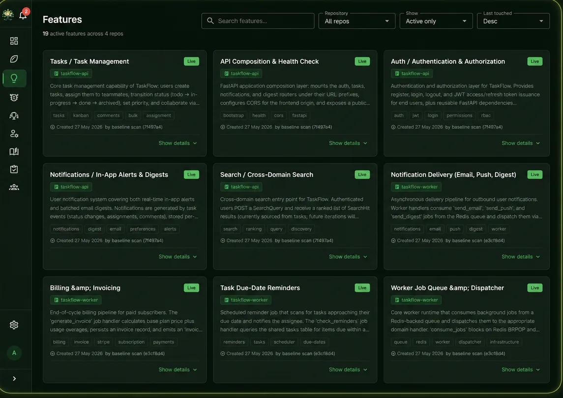Screen dimensions: 563x398
Task: Focus the Search features input field
Action: [x=258, y=21]
